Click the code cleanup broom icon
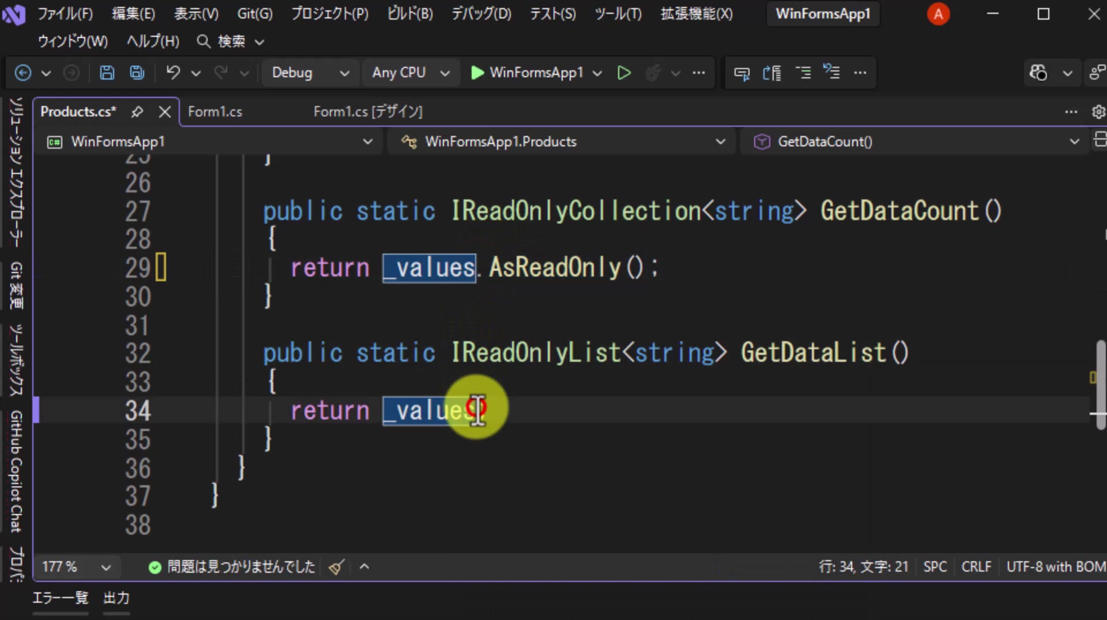The width and height of the screenshot is (1107, 620). tap(337, 567)
